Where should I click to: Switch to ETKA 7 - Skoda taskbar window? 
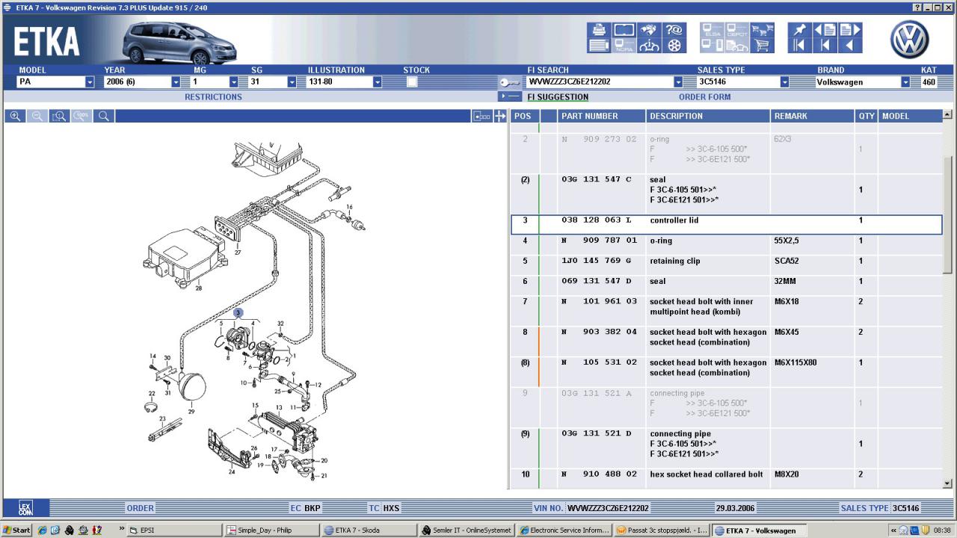tap(369, 531)
